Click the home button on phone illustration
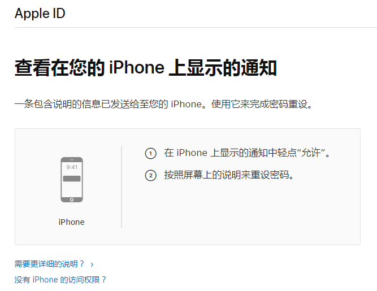The image size is (377, 291). click(72, 199)
